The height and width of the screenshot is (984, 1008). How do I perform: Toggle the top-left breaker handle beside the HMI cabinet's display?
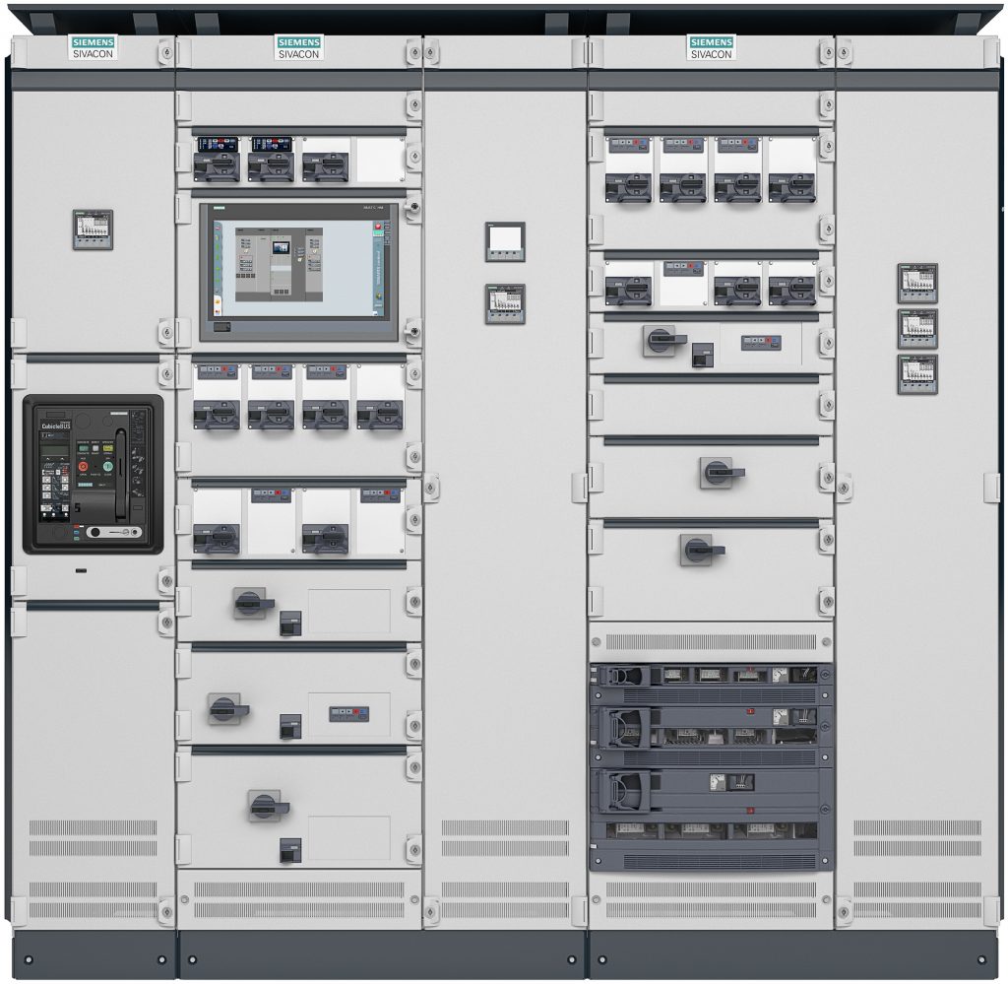219,165
